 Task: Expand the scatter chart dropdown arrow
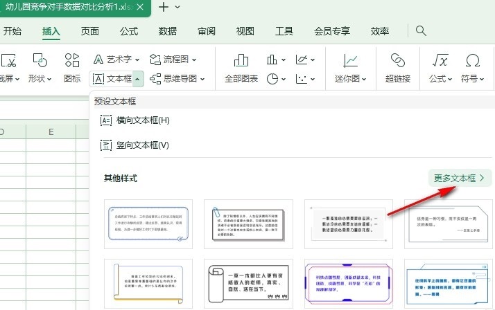313,79
